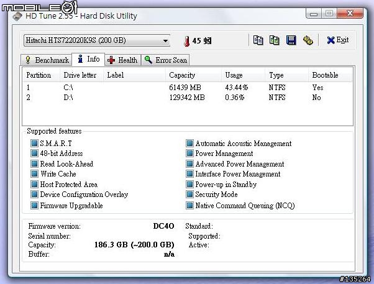374x284 pixels.
Task: Click the Type column header
Action: 286,75
